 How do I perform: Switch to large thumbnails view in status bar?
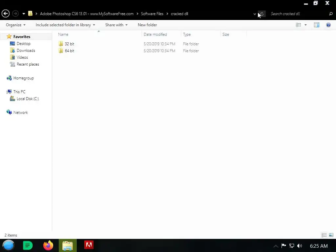[331, 235]
